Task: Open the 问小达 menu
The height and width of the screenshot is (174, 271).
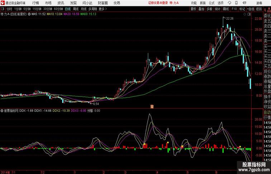Action: [87, 3]
